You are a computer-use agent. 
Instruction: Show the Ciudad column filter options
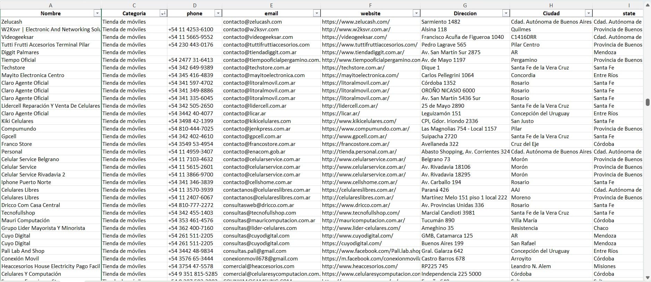[x=589, y=13]
